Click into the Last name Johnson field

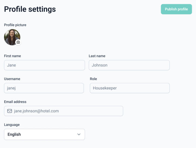pos(129,65)
